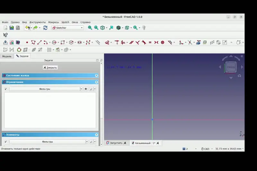
Task: Toggle the Ограничения filter checkbox
Action: pyautogui.click(x=5, y=89)
